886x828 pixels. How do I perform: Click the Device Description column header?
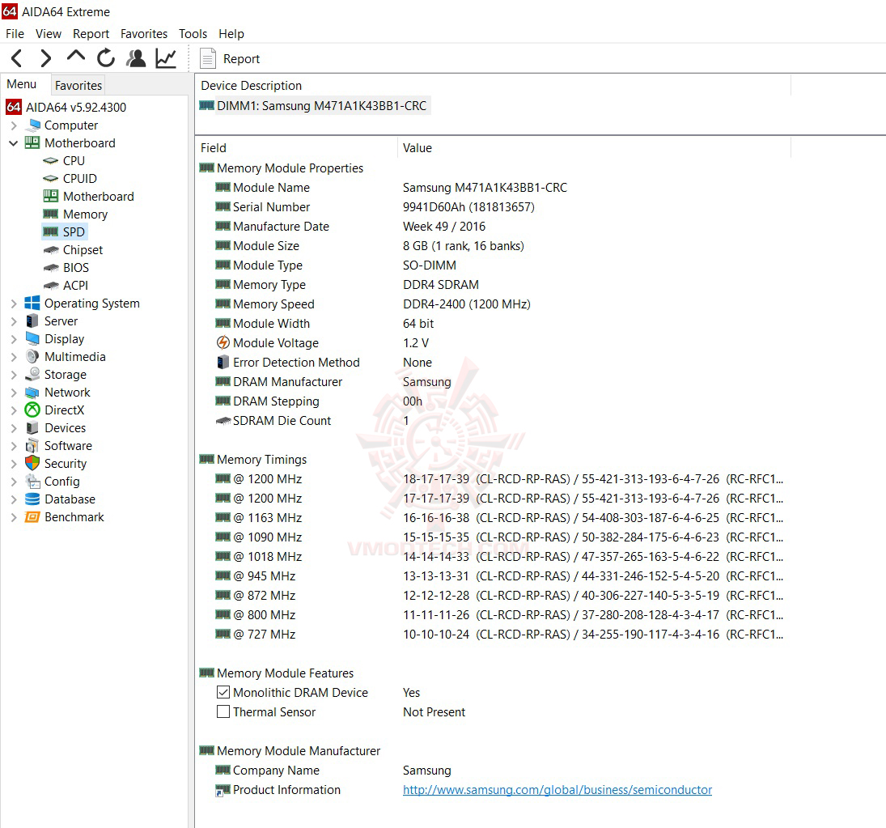493,85
